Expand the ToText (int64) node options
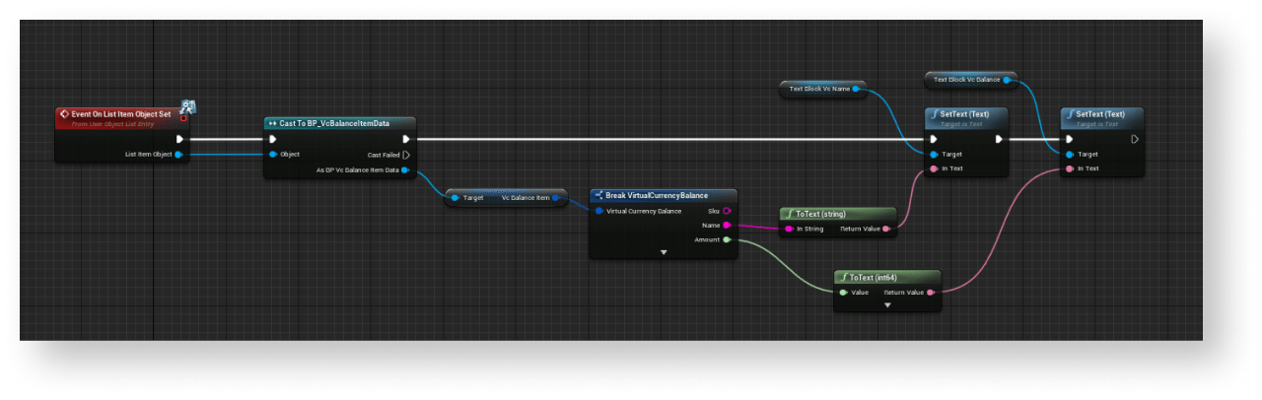Image resolution: width=1262 pixels, height=400 pixels. [887, 305]
